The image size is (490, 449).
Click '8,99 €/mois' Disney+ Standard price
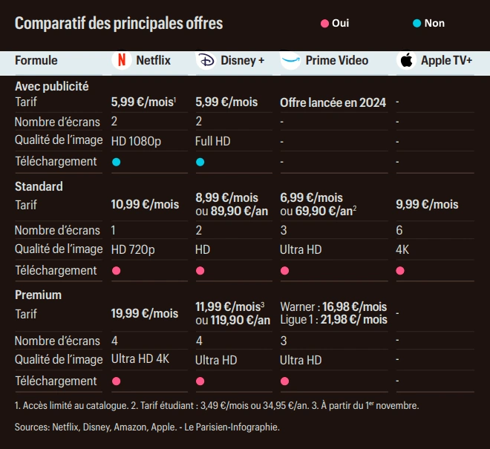click(x=227, y=198)
